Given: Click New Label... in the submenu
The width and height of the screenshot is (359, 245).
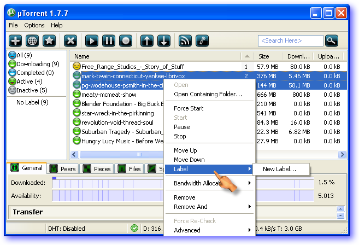Looking at the screenshot, I should [281, 169].
